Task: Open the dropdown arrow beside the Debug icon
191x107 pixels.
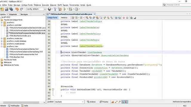Action: pos(73,9)
